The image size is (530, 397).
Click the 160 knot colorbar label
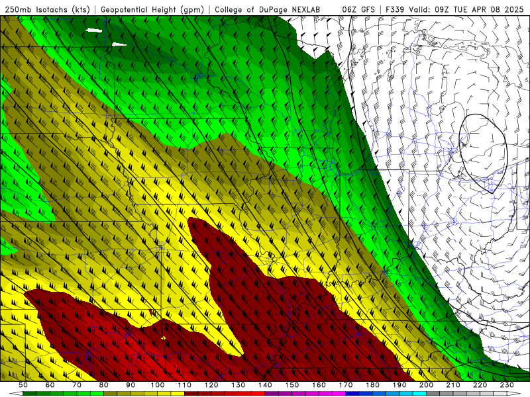319,385
